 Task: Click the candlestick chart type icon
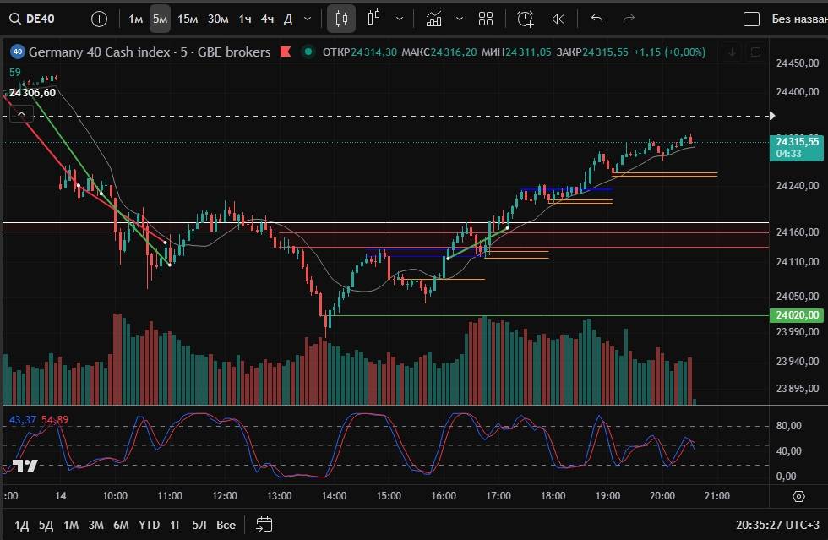point(341,19)
